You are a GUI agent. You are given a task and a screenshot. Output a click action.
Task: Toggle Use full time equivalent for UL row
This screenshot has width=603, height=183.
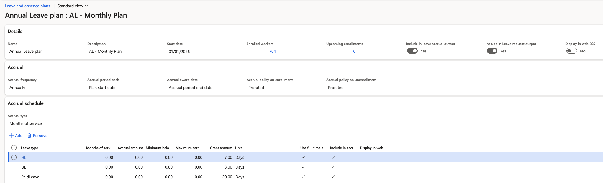coord(303,167)
